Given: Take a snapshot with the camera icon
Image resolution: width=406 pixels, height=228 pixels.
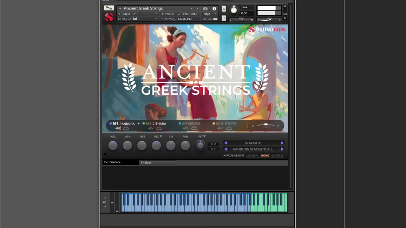Looking at the screenshot, I should click(205, 9).
